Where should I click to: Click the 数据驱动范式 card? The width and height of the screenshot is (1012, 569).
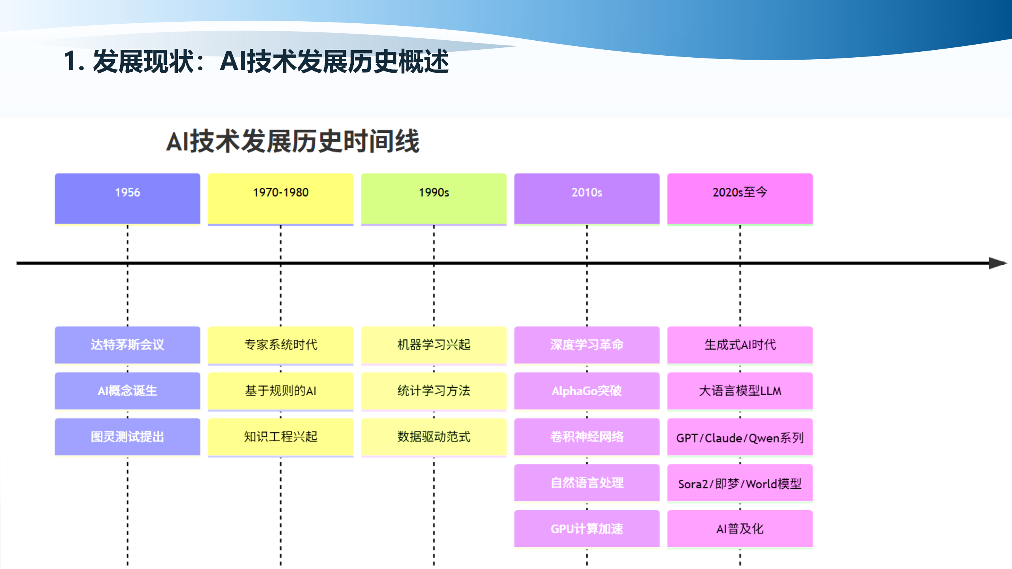coord(434,437)
